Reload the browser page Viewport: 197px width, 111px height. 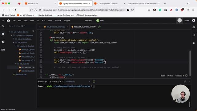[15, 10]
